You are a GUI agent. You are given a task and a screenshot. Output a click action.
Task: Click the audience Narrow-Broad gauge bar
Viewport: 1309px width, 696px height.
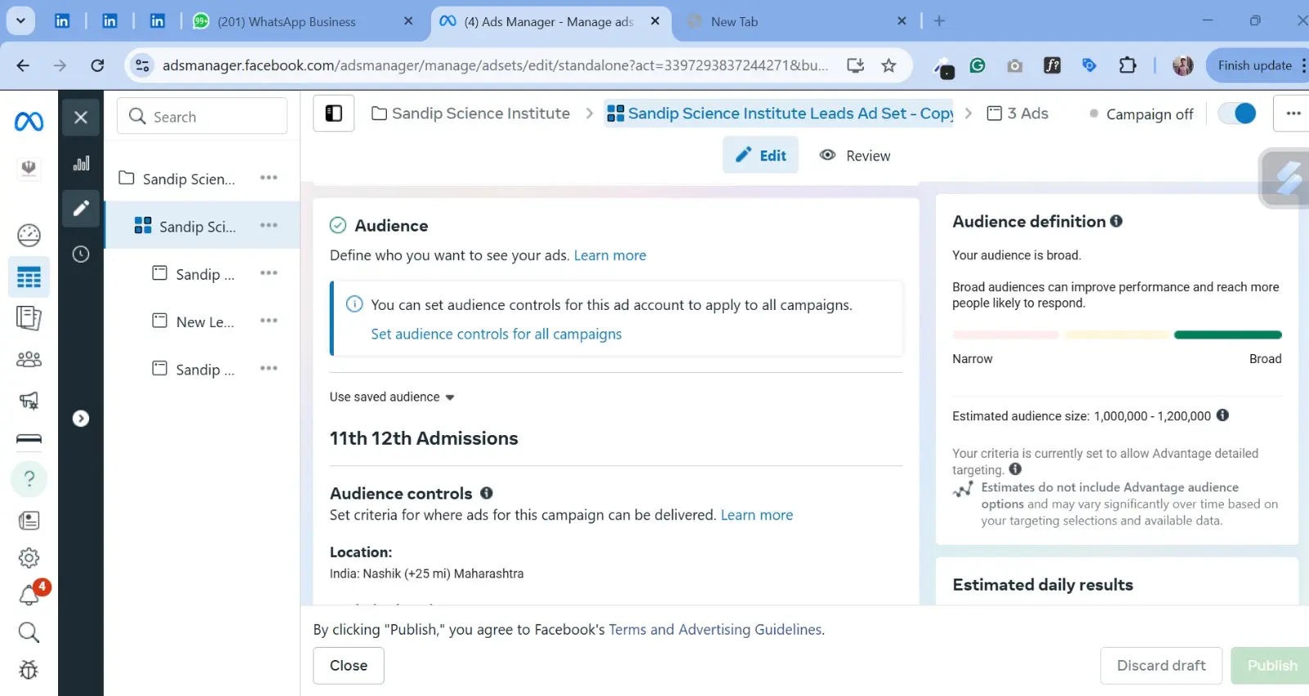[1117, 335]
